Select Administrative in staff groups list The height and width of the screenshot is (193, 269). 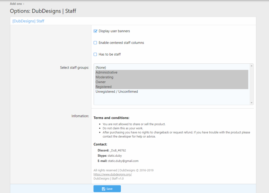point(172,72)
